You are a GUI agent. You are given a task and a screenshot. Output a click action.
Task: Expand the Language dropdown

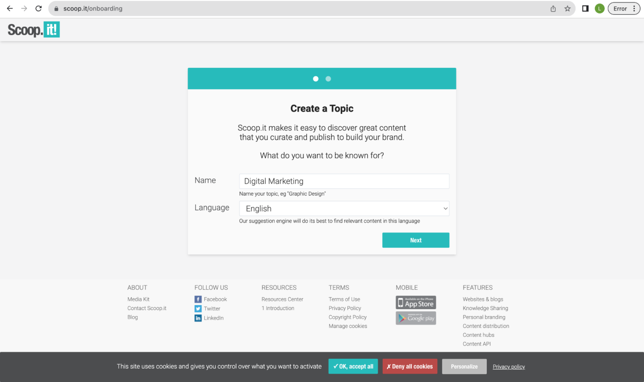tap(344, 209)
